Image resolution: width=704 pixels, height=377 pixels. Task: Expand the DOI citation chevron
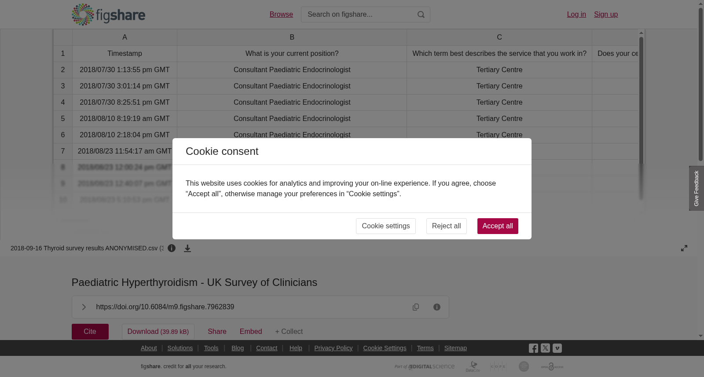point(84,307)
